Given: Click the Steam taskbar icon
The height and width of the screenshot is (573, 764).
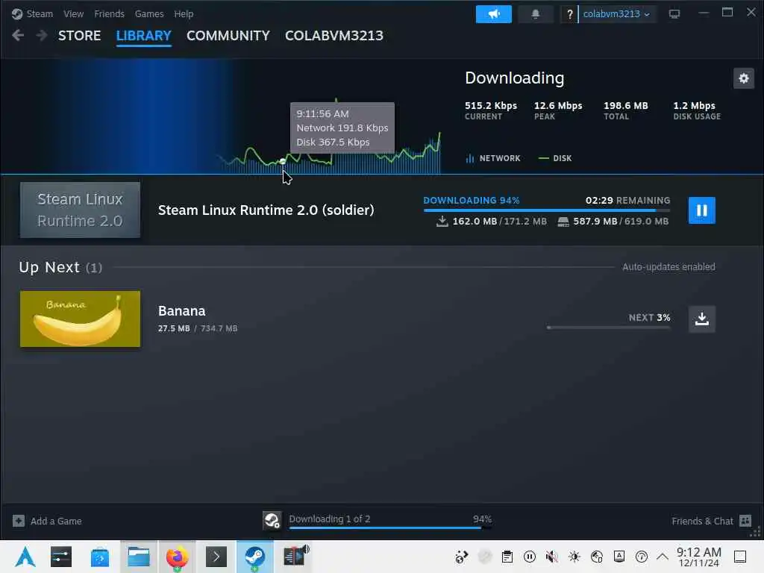Looking at the screenshot, I should [x=255, y=557].
